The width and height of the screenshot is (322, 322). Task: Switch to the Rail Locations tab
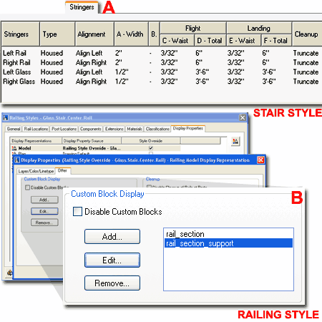click(x=36, y=129)
